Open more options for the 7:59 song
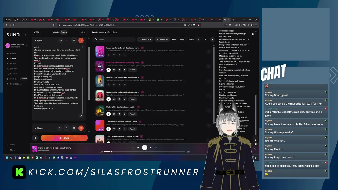 [x=209, y=81]
